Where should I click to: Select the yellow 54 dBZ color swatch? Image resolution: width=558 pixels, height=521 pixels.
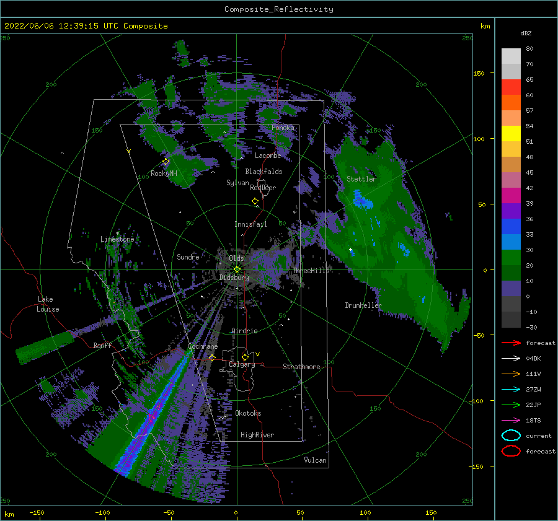click(511, 133)
